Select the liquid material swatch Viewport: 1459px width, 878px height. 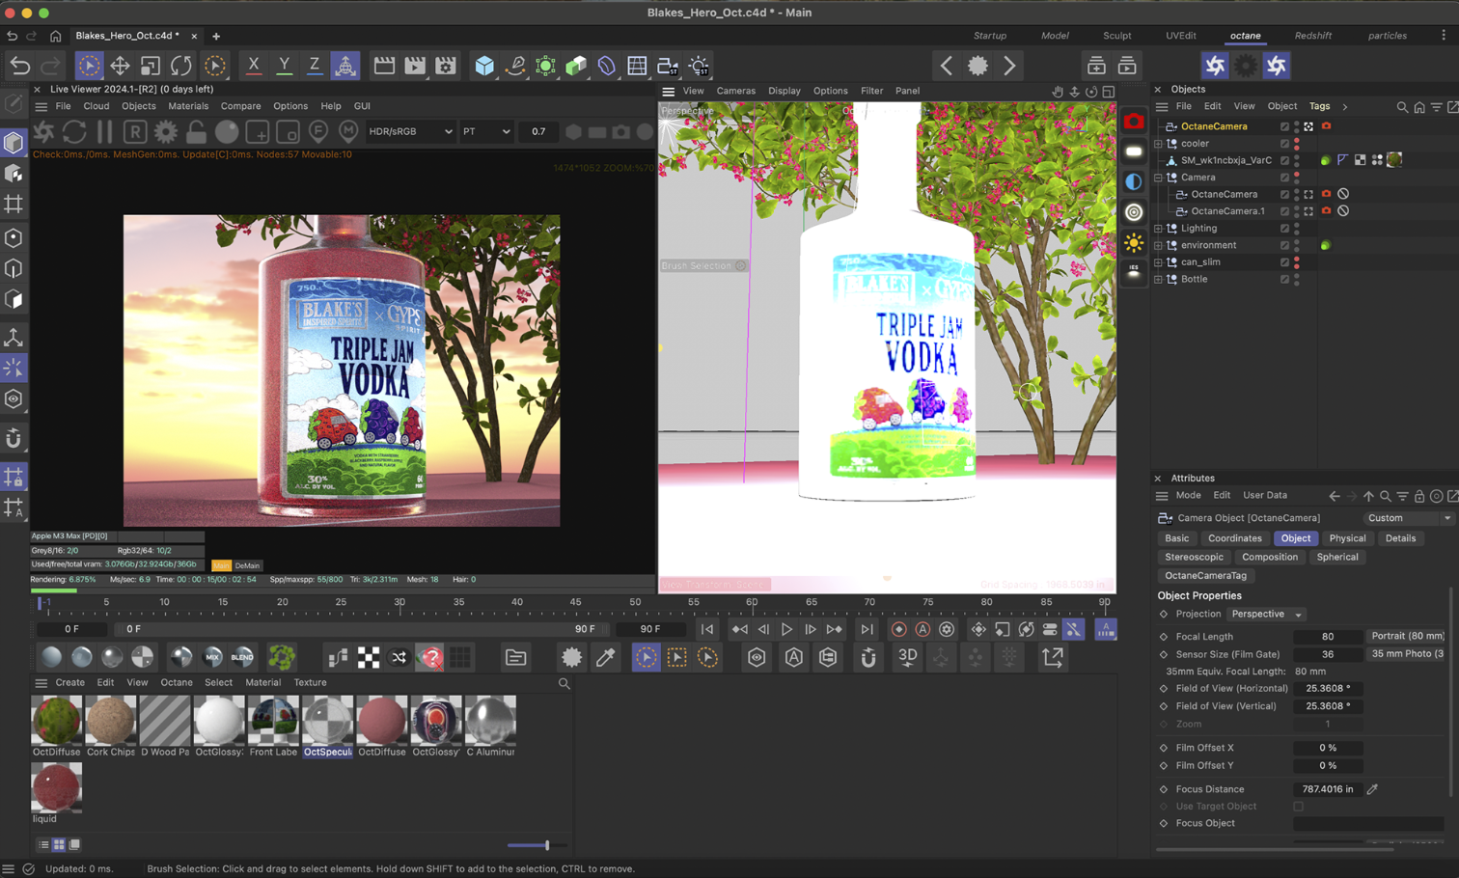click(x=56, y=787)
